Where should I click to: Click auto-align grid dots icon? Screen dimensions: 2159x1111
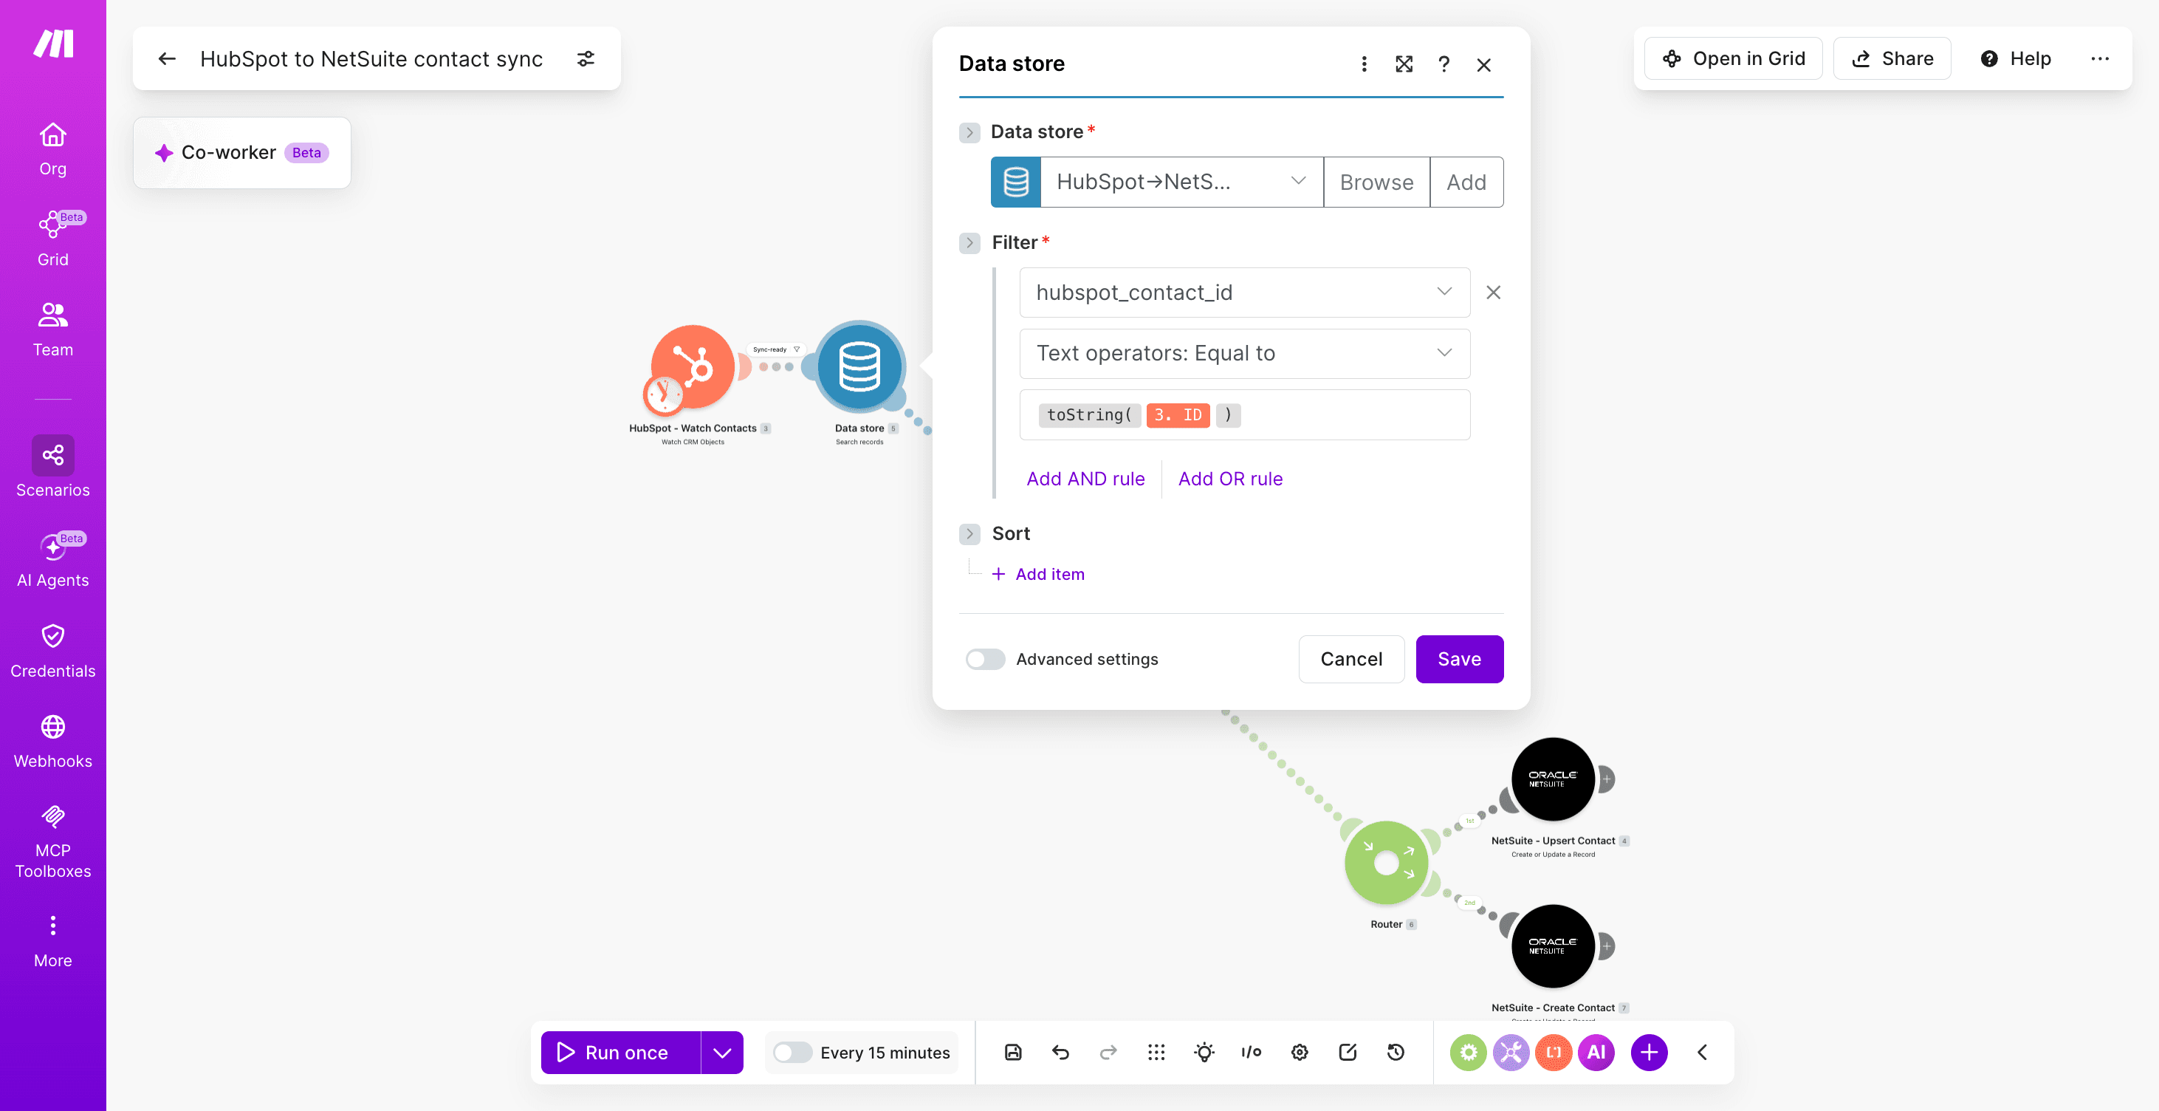pos(1156,1053)
